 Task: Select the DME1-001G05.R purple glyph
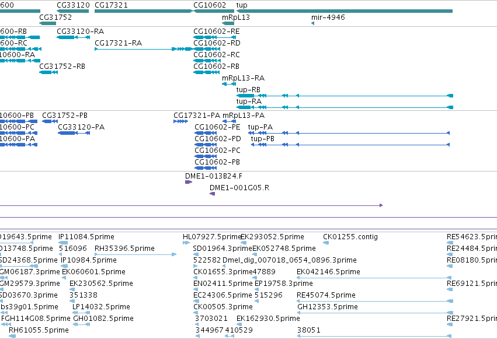213,194
